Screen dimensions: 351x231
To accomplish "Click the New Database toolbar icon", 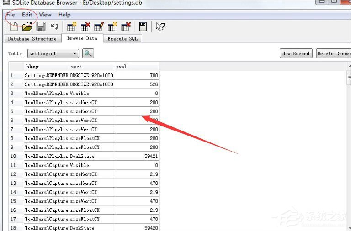I will pyautogui.click(x=14, y=26).
